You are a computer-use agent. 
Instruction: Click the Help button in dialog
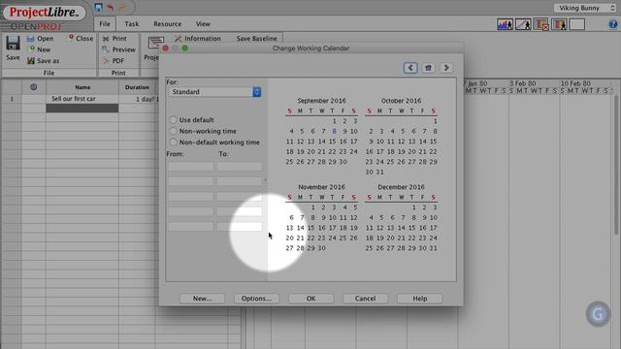coord(420,299)
